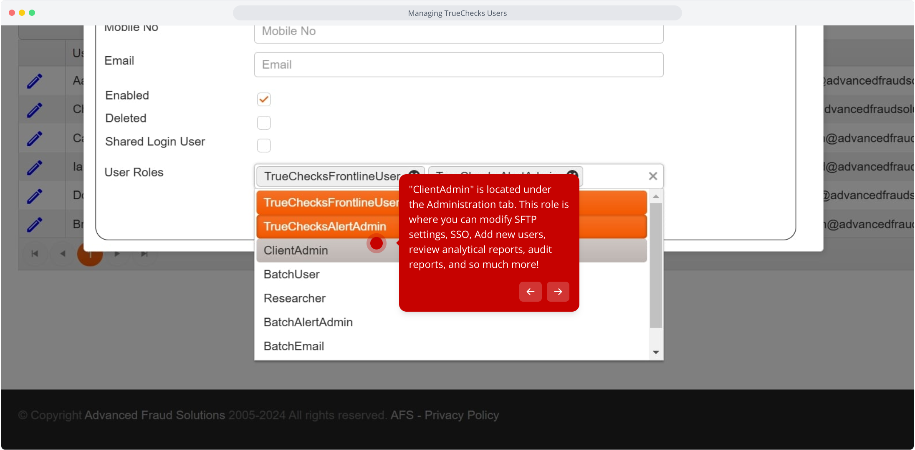This screenshot has height=450, width=915.
Task: Go to the next page of users
Action: tap(117, 254)
